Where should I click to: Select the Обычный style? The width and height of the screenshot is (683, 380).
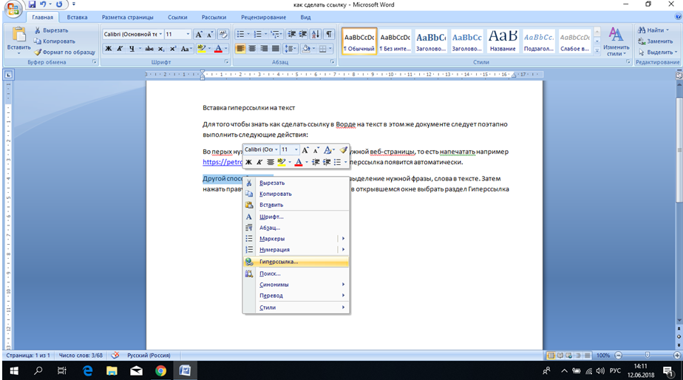(359, 41)
